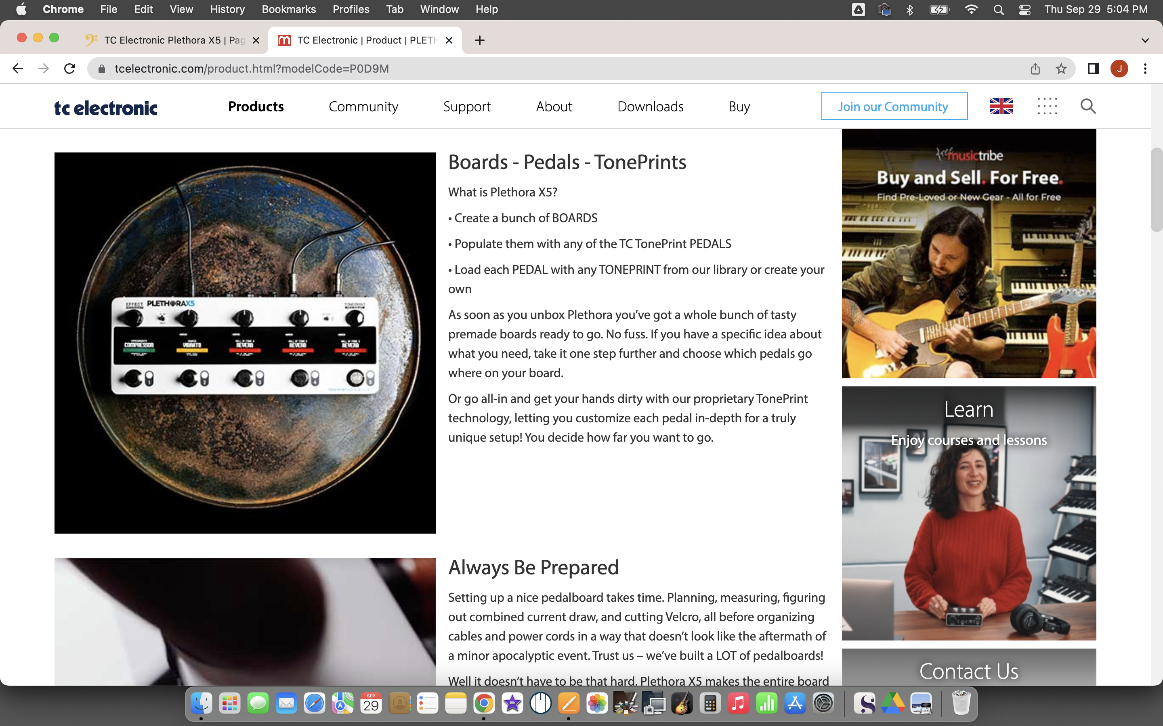1163x726 pixels.
Task: Open the Contact Us banner
Action: click(x=969, y=668)
